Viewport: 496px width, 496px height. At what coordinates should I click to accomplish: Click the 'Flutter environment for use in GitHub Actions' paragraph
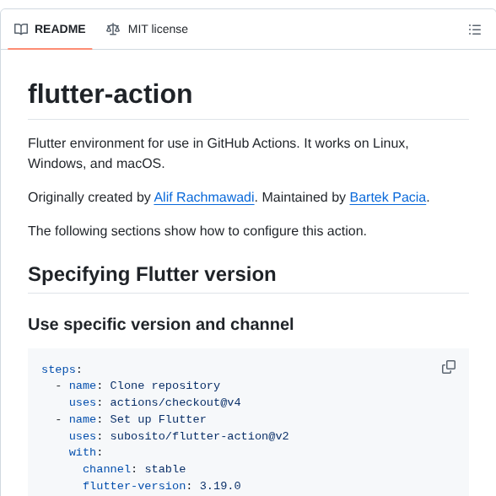pos(218,154)
